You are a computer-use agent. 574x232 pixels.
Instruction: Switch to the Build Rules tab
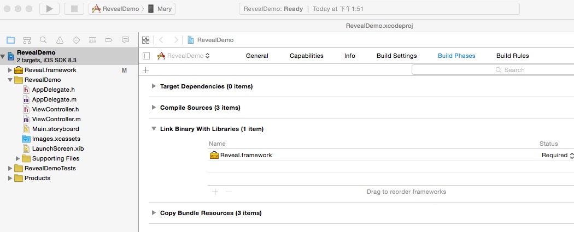[x=513, y=56]
